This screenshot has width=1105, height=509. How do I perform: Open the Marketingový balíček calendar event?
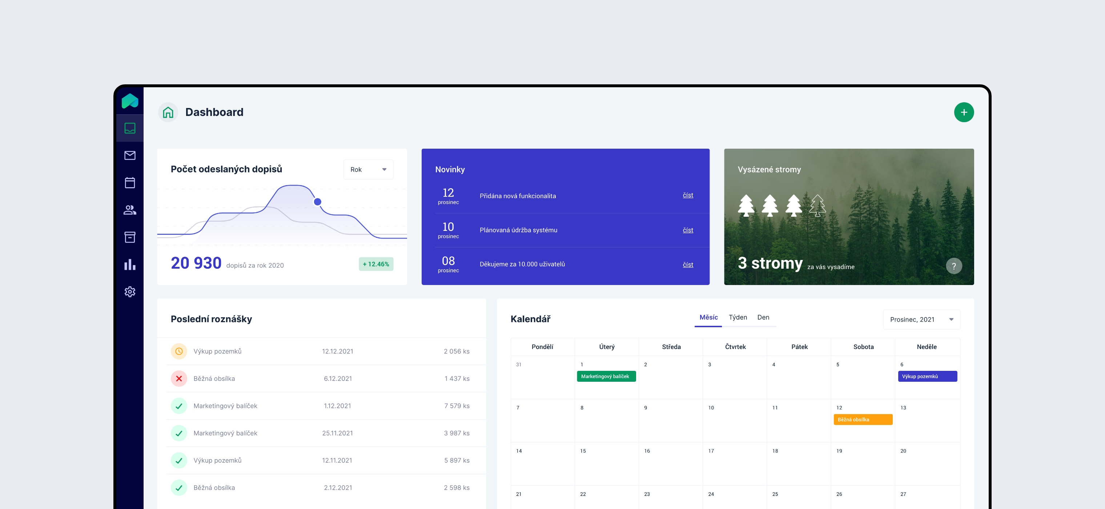[x=606, y=376]
